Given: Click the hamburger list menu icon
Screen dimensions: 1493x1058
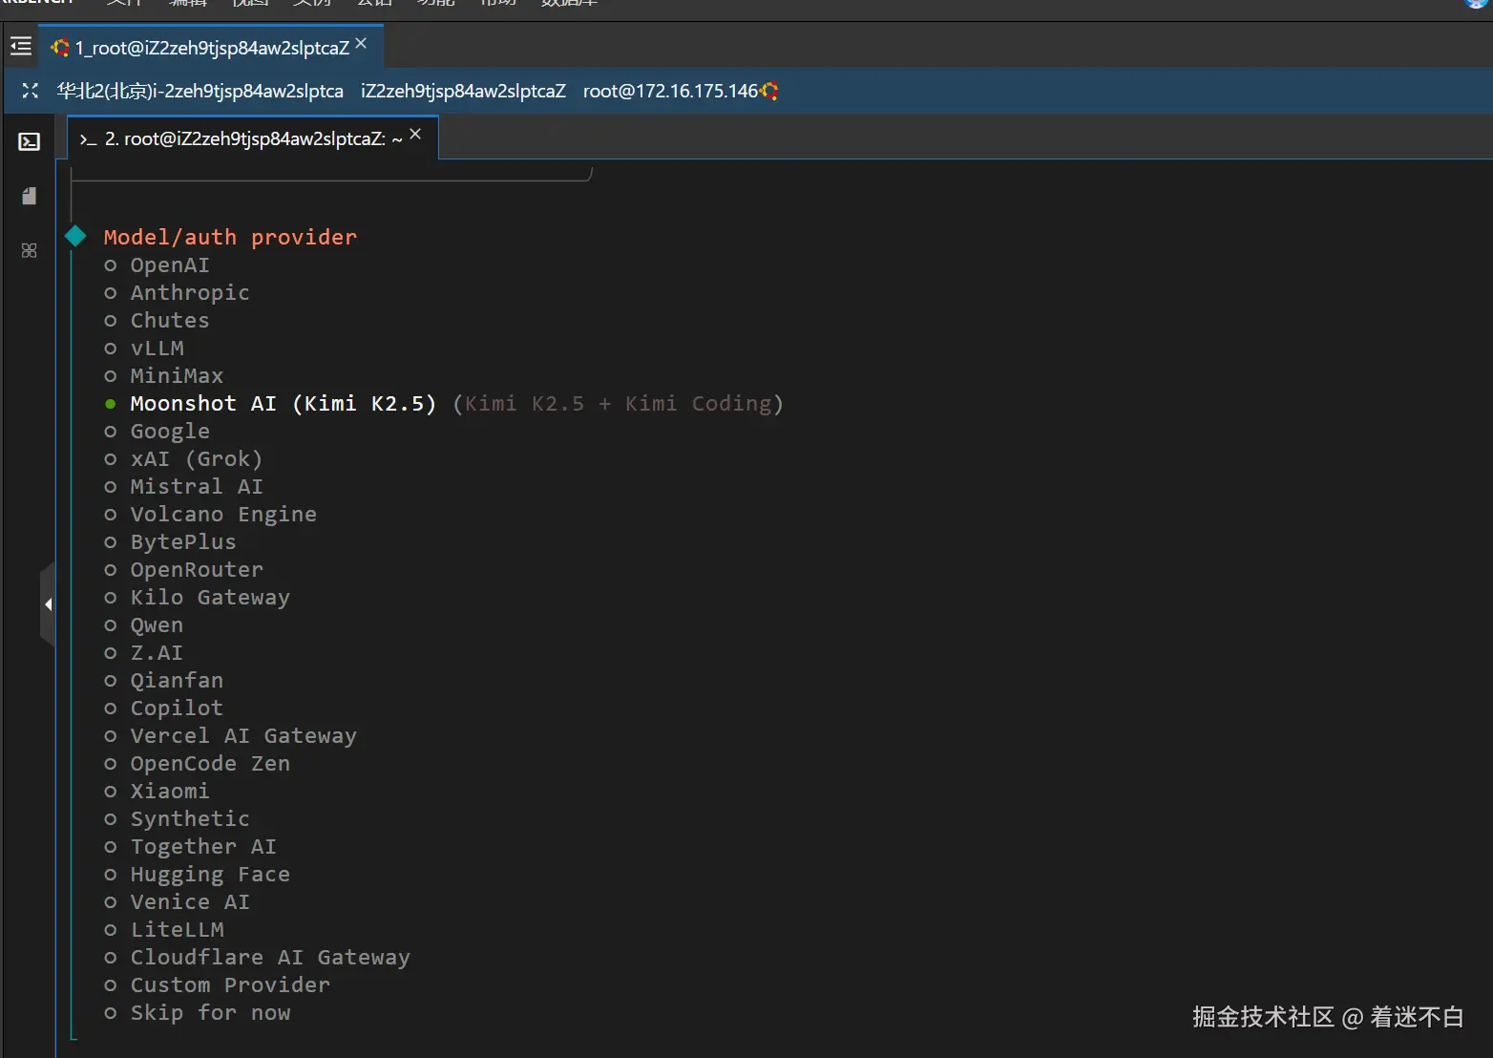Looking at the screenshot, I should point(21,46).
